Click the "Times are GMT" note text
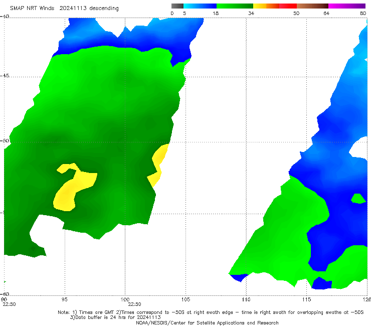Image resolution: width=371 pixels, height=326 pixels. (97, 312)
